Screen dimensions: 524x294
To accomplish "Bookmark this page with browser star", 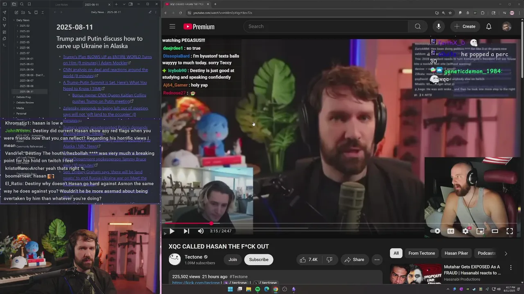I will (451, 13).
